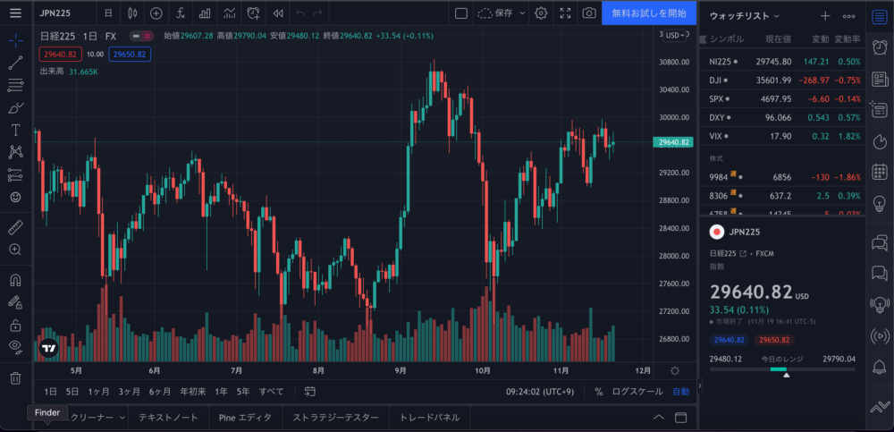Expand the ウォッチリスト dropdown
This screenshot has width=894, height=432.
[x=745, y=16]
